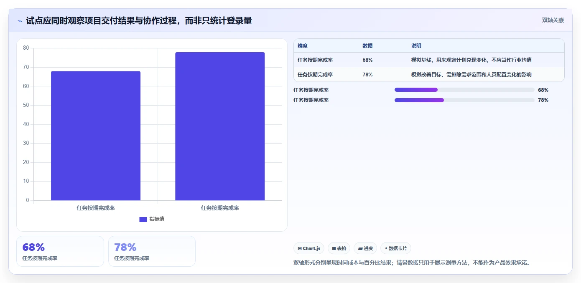Screen dimensions: 581x283
Task: Click the 数据 column header
Action: click(x=367, y=46)
